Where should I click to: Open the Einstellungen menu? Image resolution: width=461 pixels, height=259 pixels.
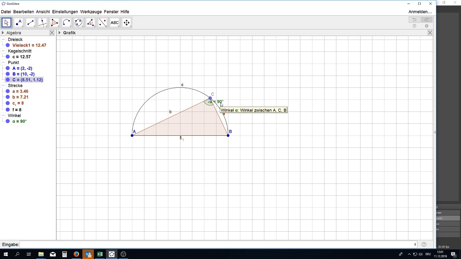(x=65, y=12)
